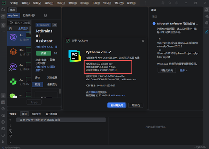Click the Search Everywhere magnifier in title bar
This screenshot has width=209, height=149.
(x=170, y=3)
